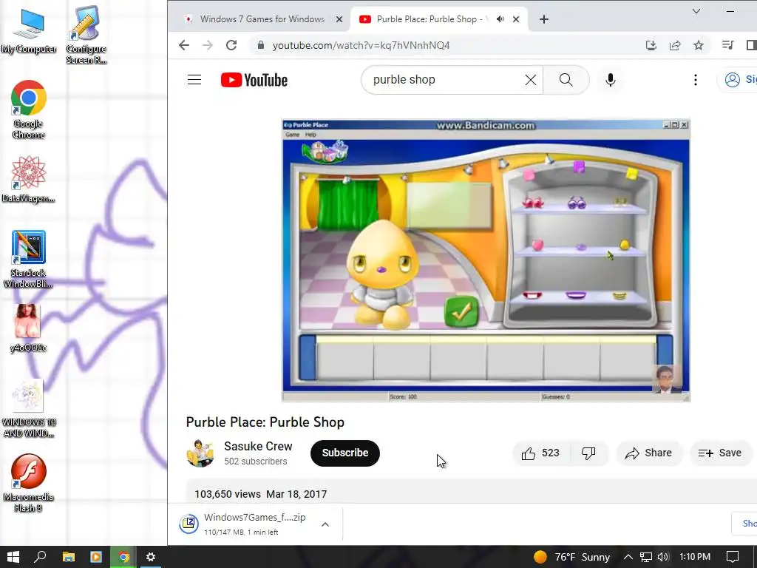Open the YouTube hamburger guide menu
757x568 pixels.
pyautogui.click(x=194, y=80)
